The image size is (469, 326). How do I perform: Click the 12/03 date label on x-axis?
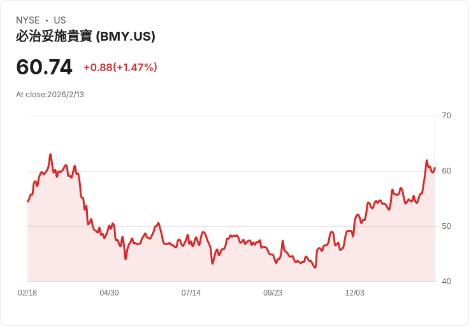(x=355, y=293)
